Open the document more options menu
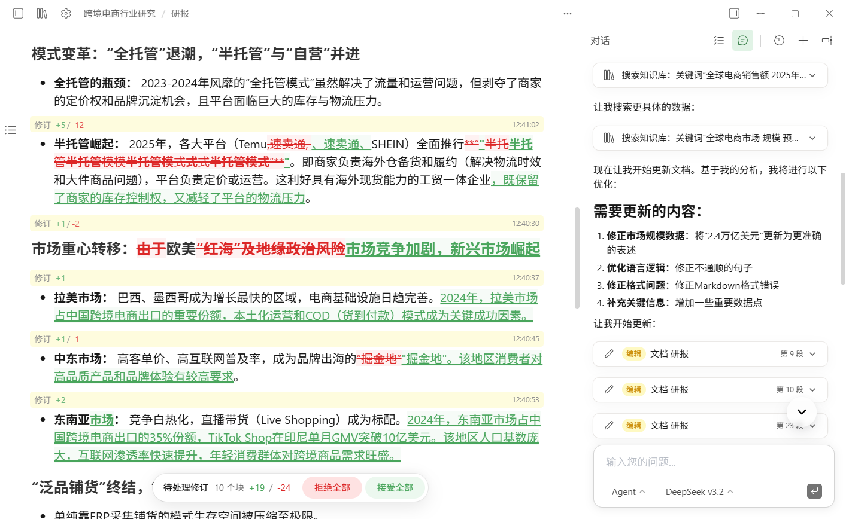This screenshot has height=519, width=846. [568, 13]
